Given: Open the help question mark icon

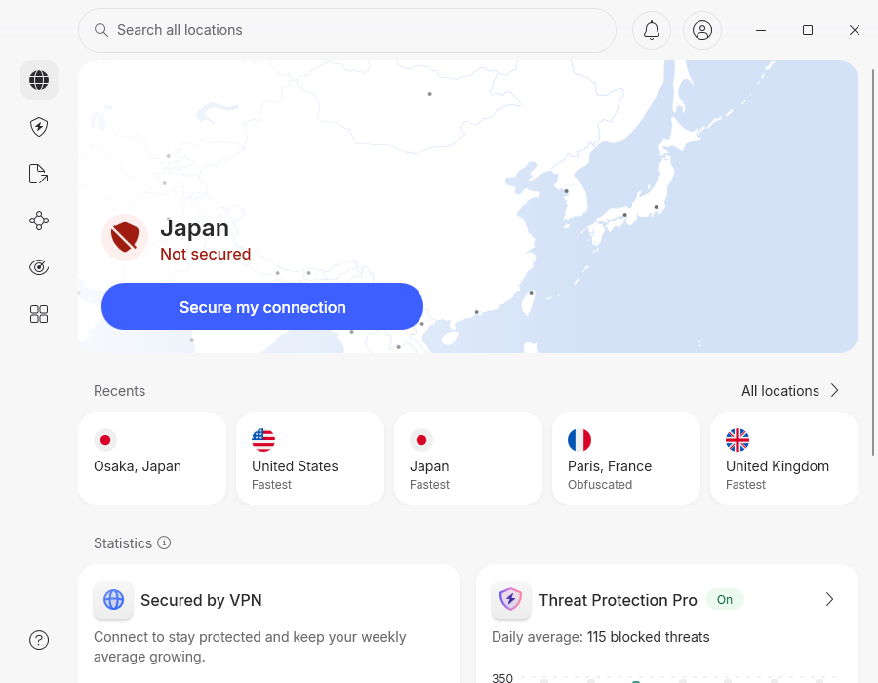Looking at the screenshot, I should click(39, 640).
